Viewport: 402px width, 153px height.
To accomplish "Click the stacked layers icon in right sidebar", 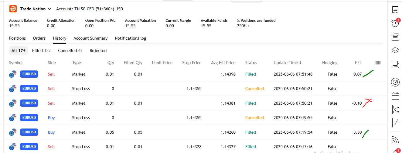I will coord(395,50).
